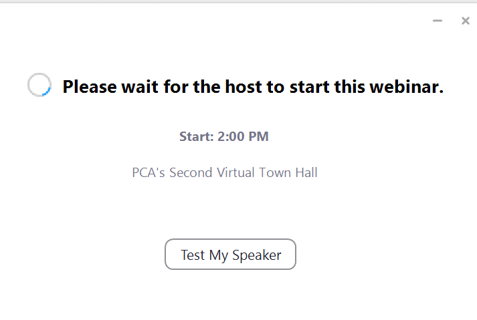Click the word "Speaker" on the test button
The width and height of the screenshot is (477, 320).
click(x=256, y=255)
